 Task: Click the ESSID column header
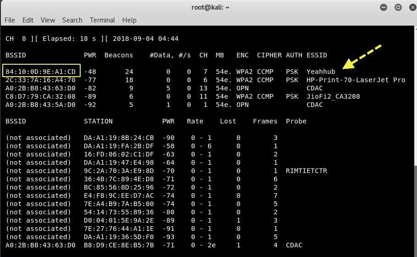[x=317, y=55]
